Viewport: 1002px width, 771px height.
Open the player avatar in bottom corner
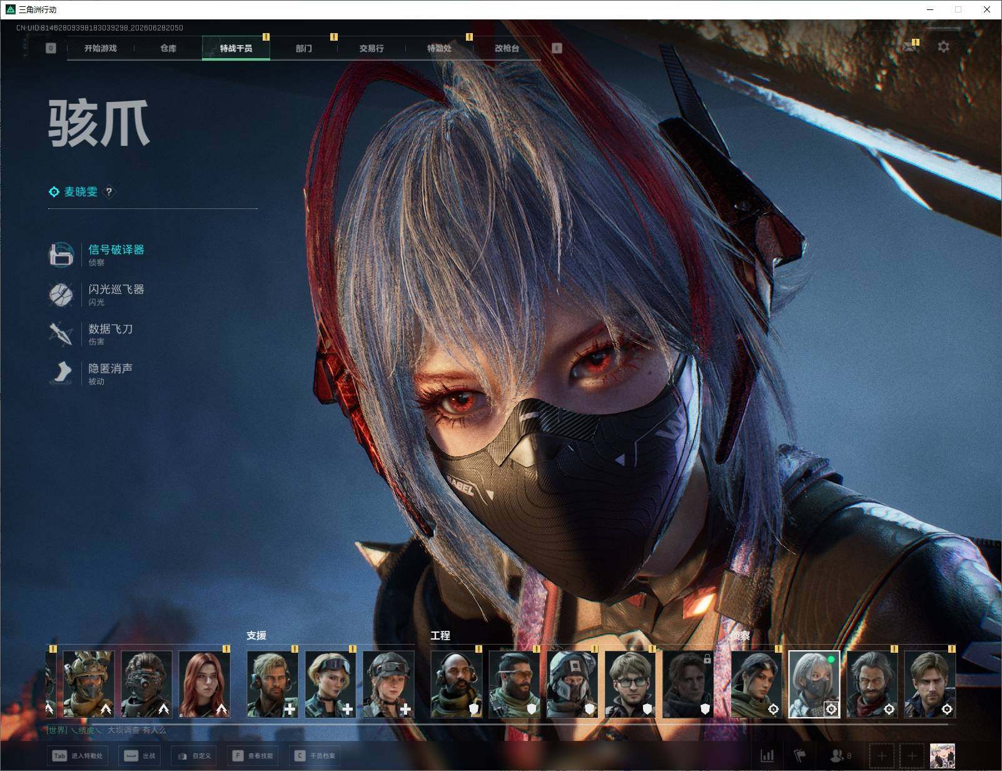point(943,756)
